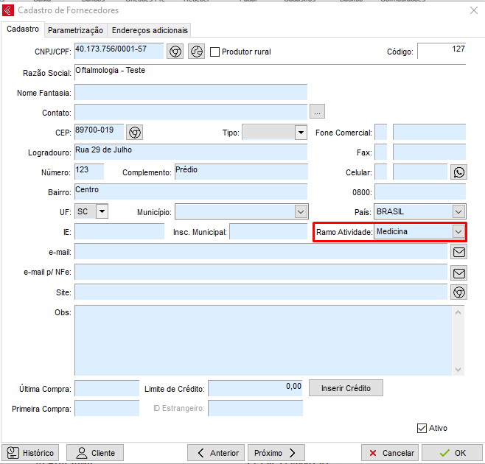The height and width of the screenshot is (464, 485).
Task: Click the Histórico button
Action: [x=31, y=453]
